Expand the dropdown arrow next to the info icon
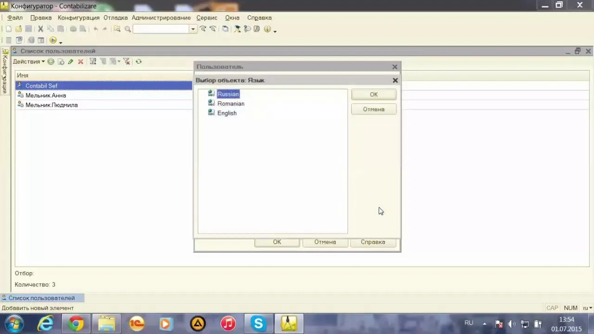Viewport: 594px width, 334px height. (x=275, y=31)
